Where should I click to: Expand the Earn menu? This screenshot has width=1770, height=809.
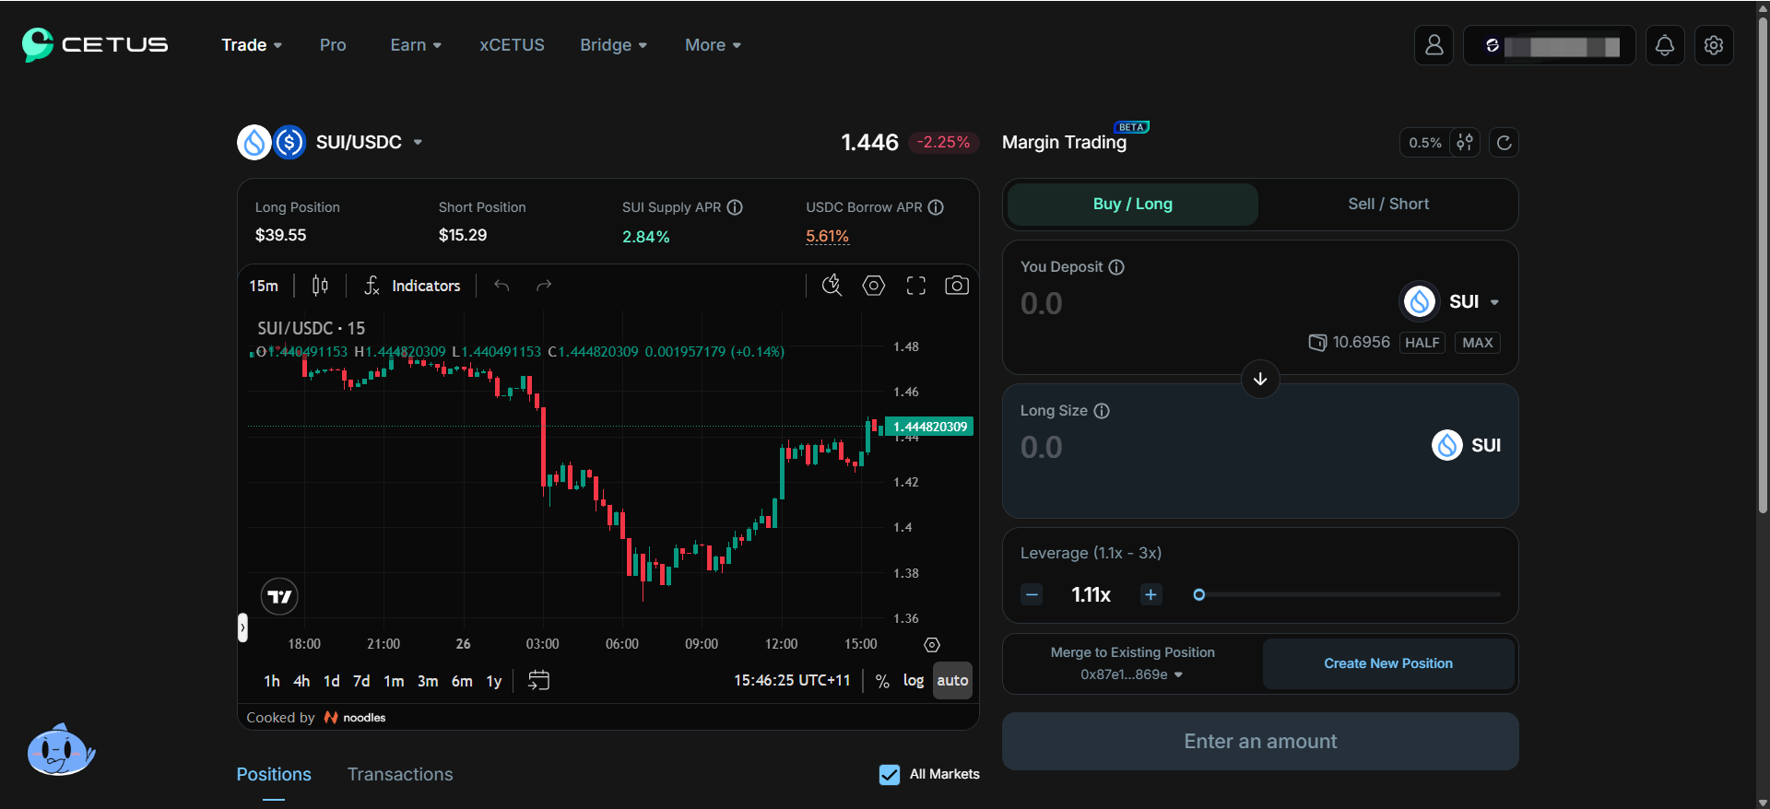[415, 45]
